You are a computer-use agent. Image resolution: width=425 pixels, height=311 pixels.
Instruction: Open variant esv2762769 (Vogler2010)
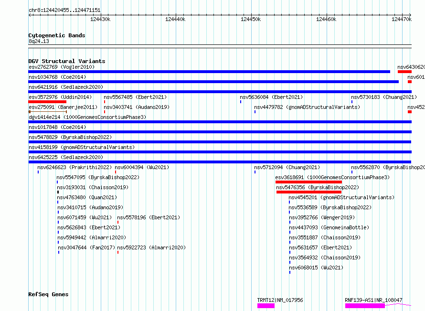click(x=62, y=67)
